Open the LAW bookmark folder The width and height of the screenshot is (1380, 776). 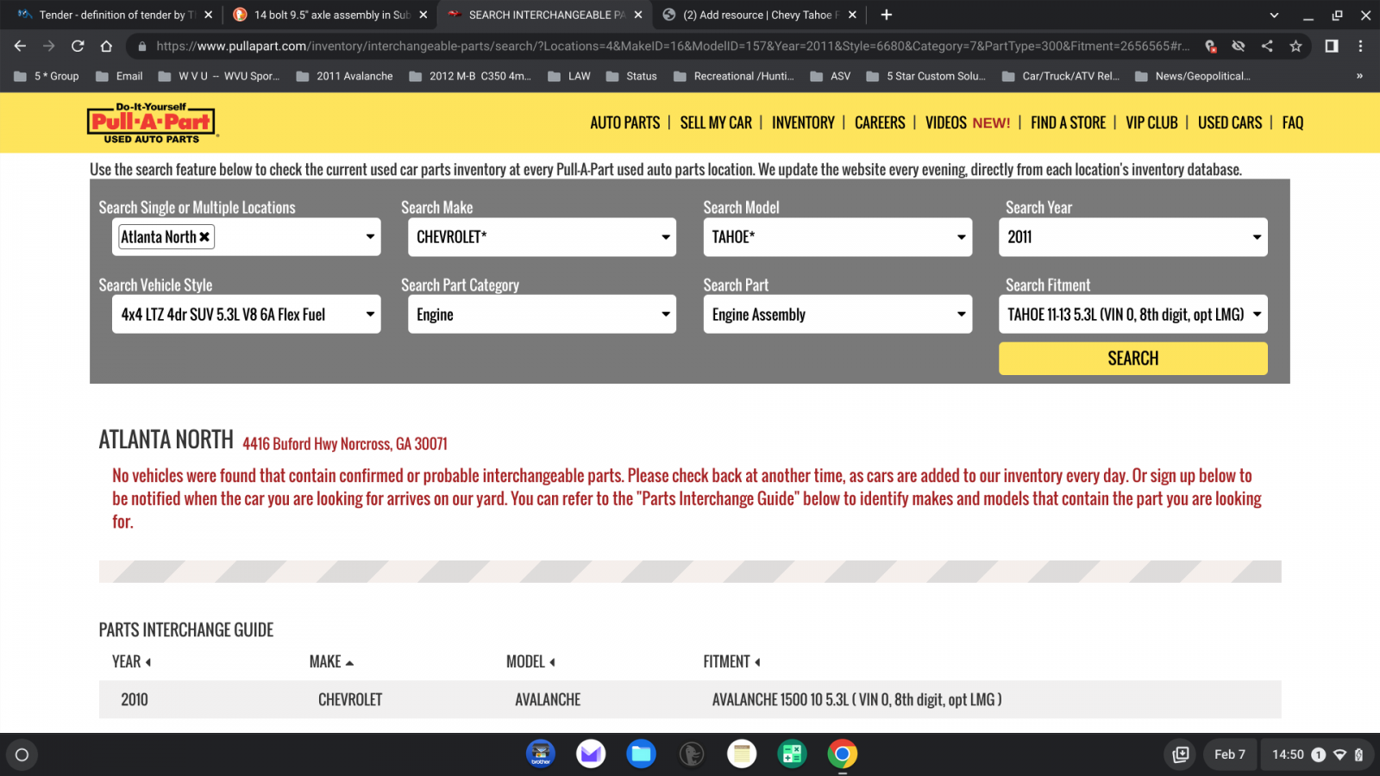click(570, 76)
